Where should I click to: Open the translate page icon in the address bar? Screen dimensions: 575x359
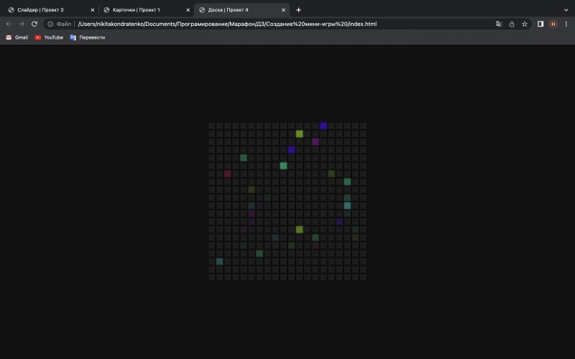point(499,24)
